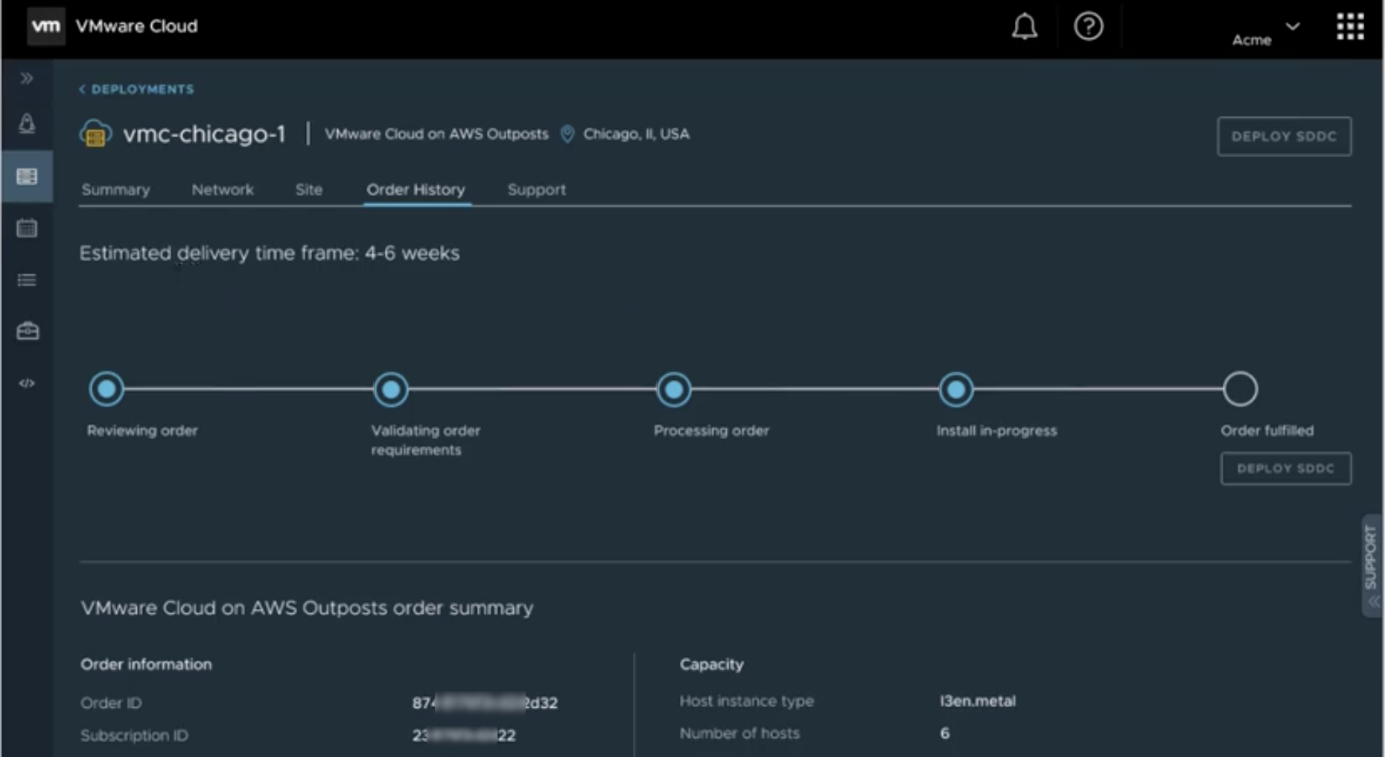1385x757 pixels.
Task: Click the Validating order requirements step marker
Action: pos(391,389)
